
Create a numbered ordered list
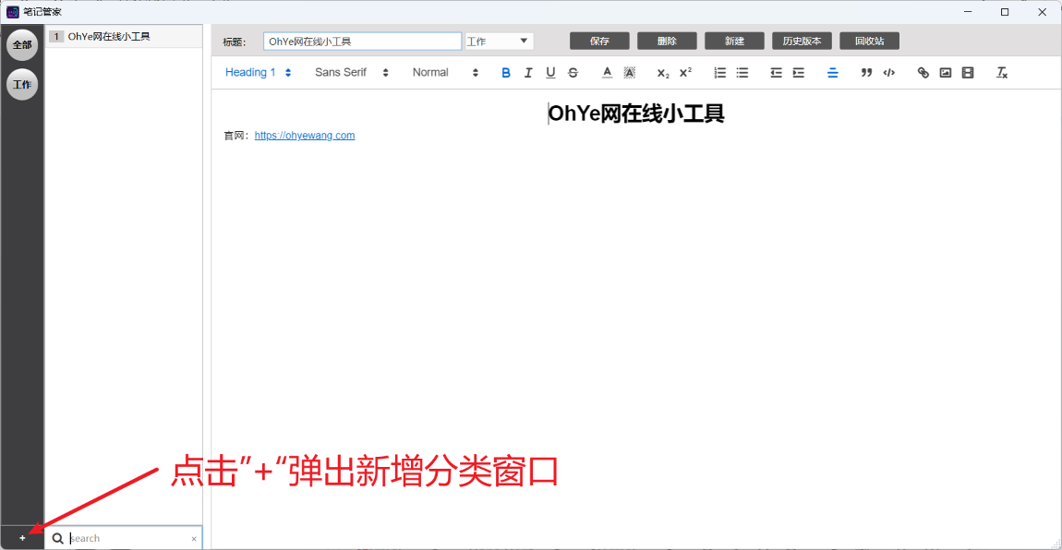coord(720,73)
